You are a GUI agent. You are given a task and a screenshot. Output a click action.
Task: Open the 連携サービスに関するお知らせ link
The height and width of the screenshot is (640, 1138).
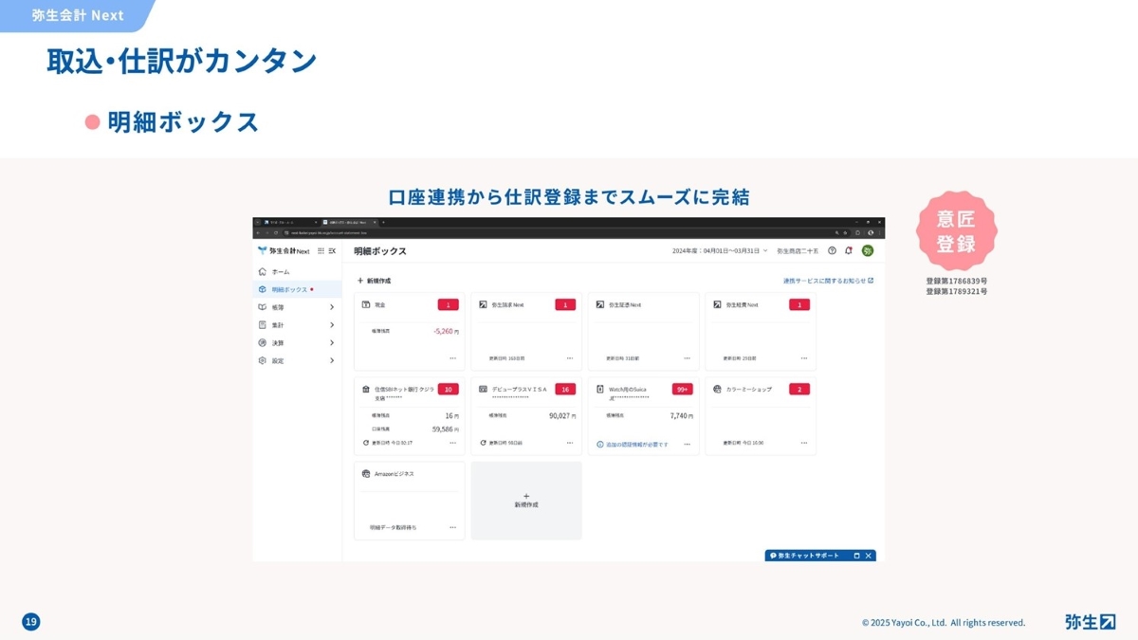click(828, 281)
